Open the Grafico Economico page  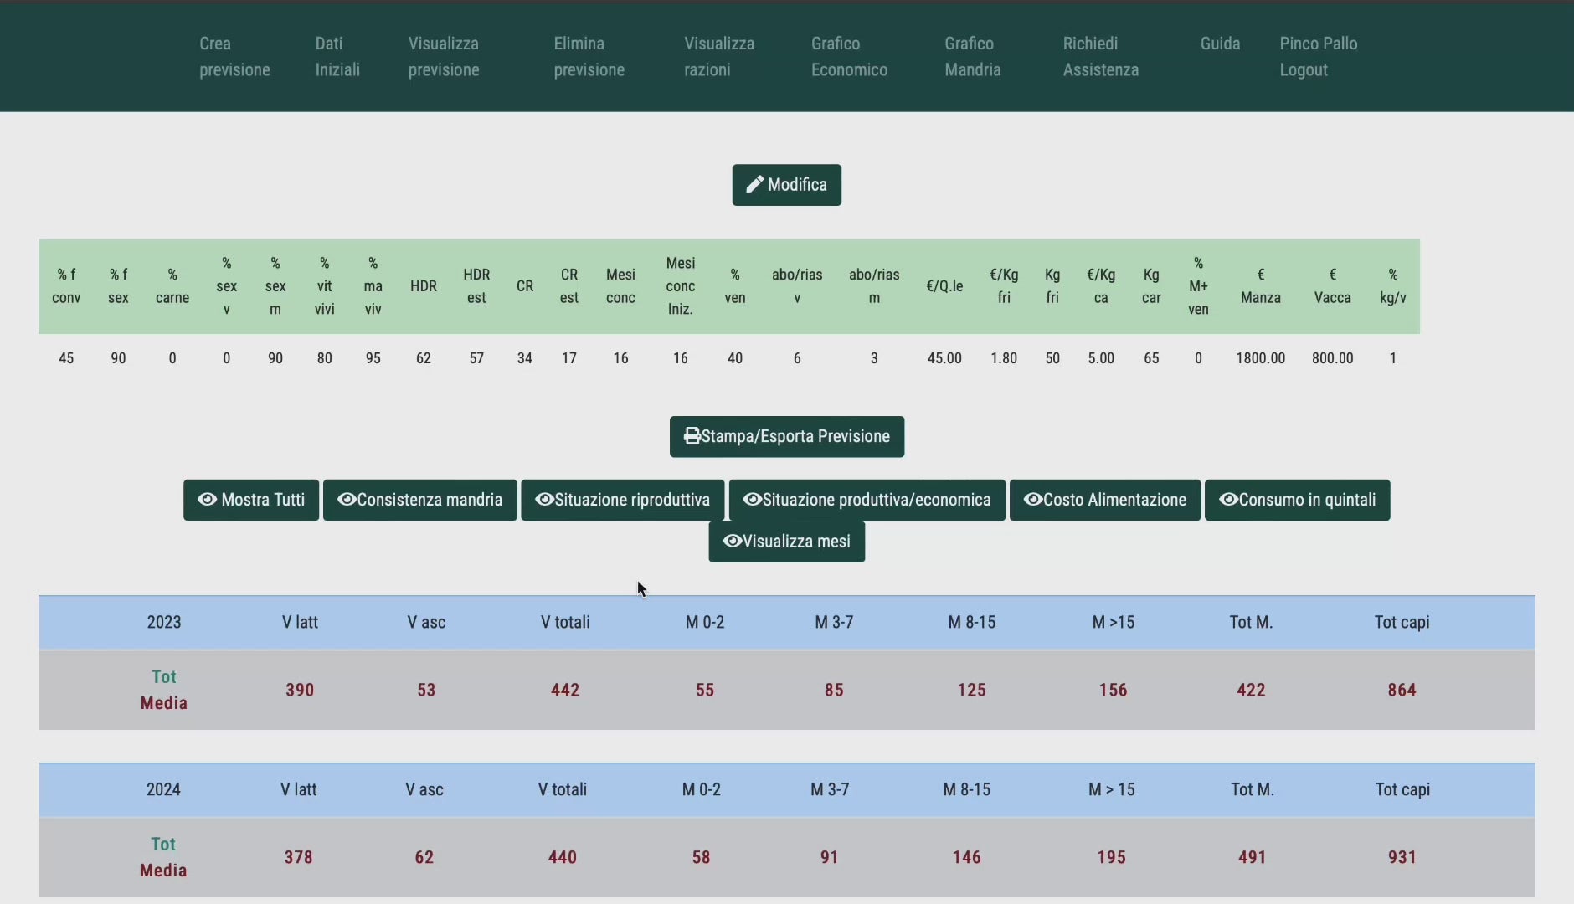point(849,57)
